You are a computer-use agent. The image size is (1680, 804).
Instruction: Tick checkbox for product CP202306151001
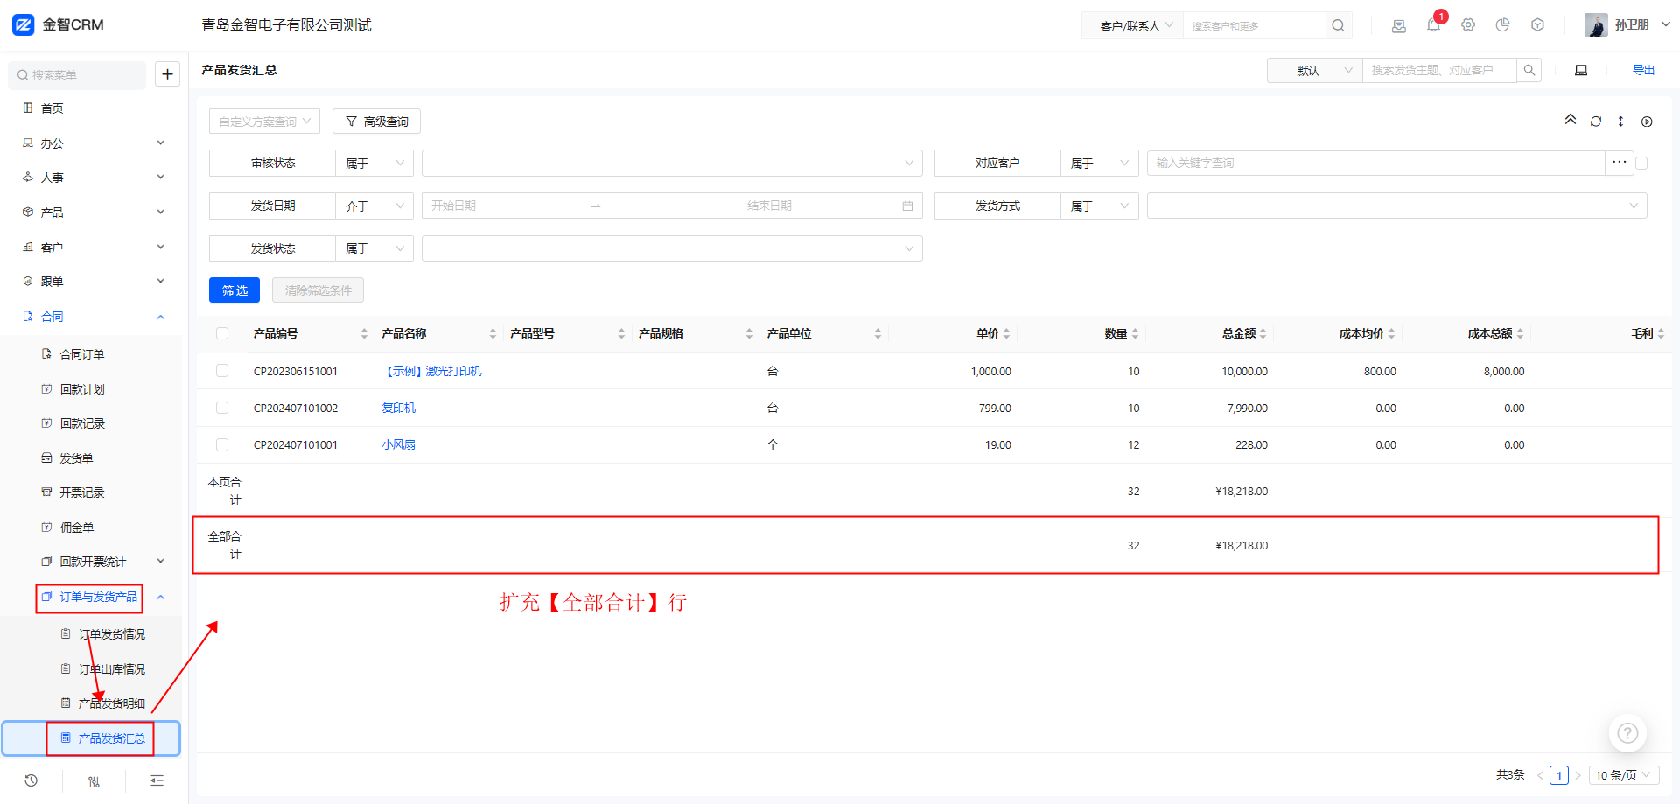pyautogui.click(x=222, y=371)
